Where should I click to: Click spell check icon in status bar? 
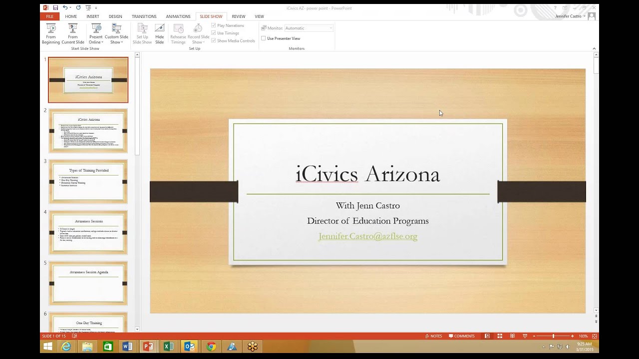coord(74,336)
